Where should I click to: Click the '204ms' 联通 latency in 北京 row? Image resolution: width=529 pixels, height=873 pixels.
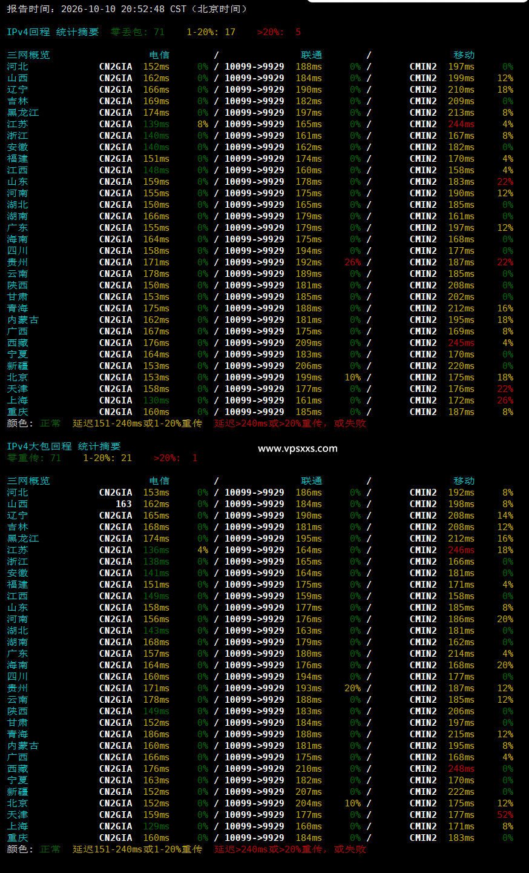[x=309, y=803]
